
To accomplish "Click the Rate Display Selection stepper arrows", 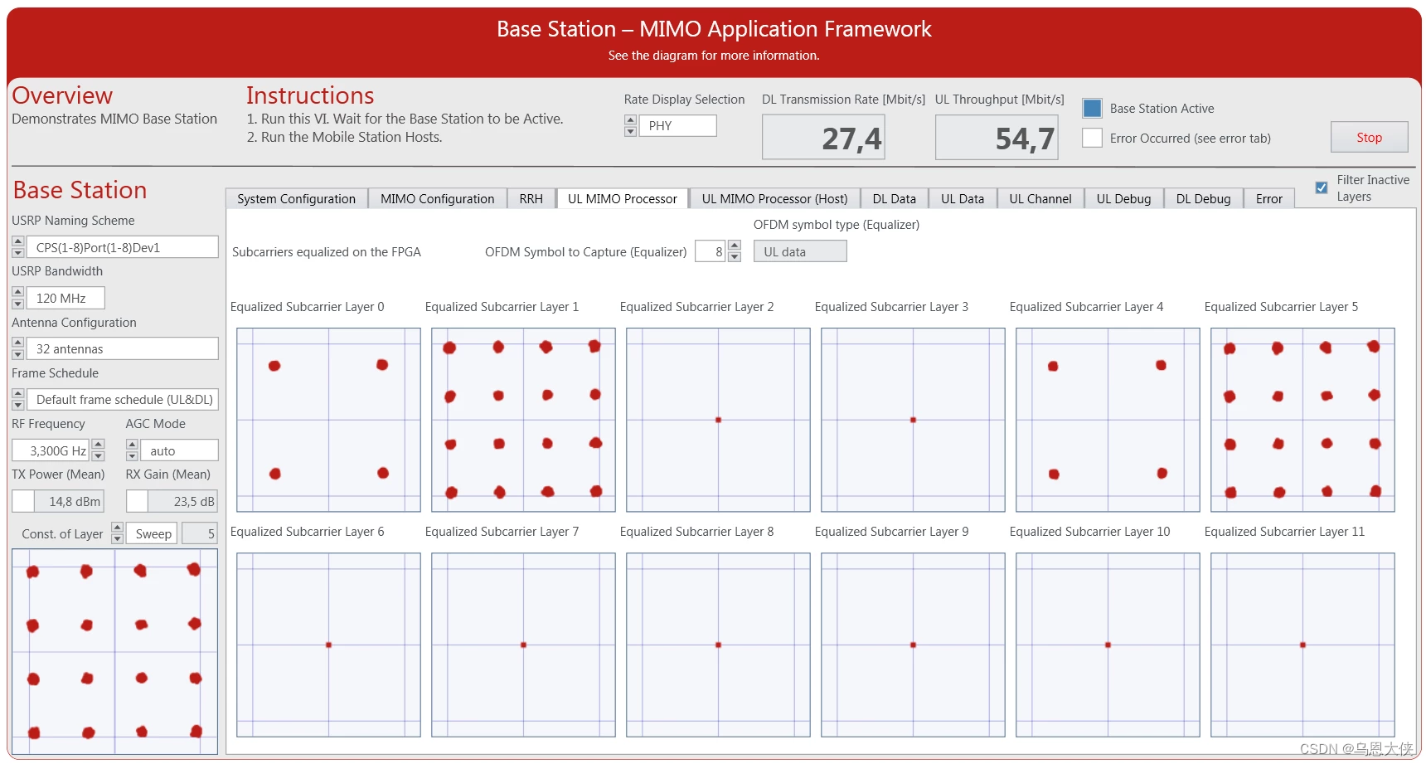I will tap(630, 126).
